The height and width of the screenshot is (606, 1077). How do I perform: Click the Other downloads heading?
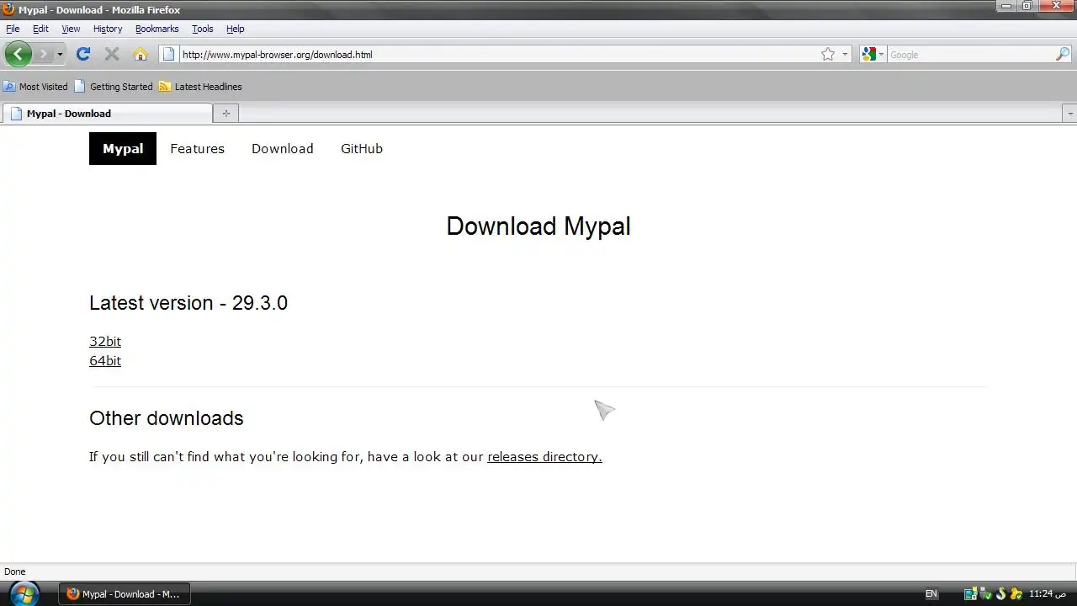[167, 418]
